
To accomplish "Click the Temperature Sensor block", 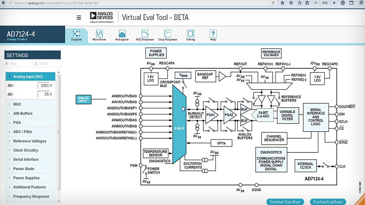I will [x=155, y=154].
